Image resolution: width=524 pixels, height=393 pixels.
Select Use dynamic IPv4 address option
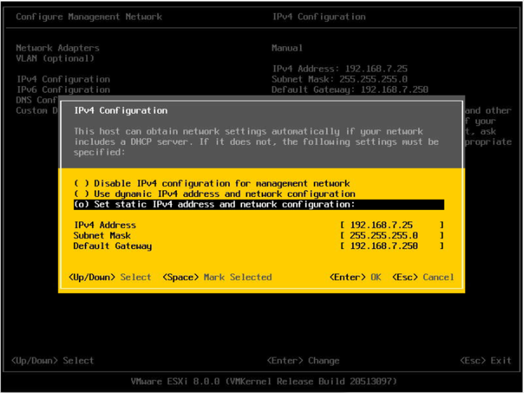[x=214, y=194]
